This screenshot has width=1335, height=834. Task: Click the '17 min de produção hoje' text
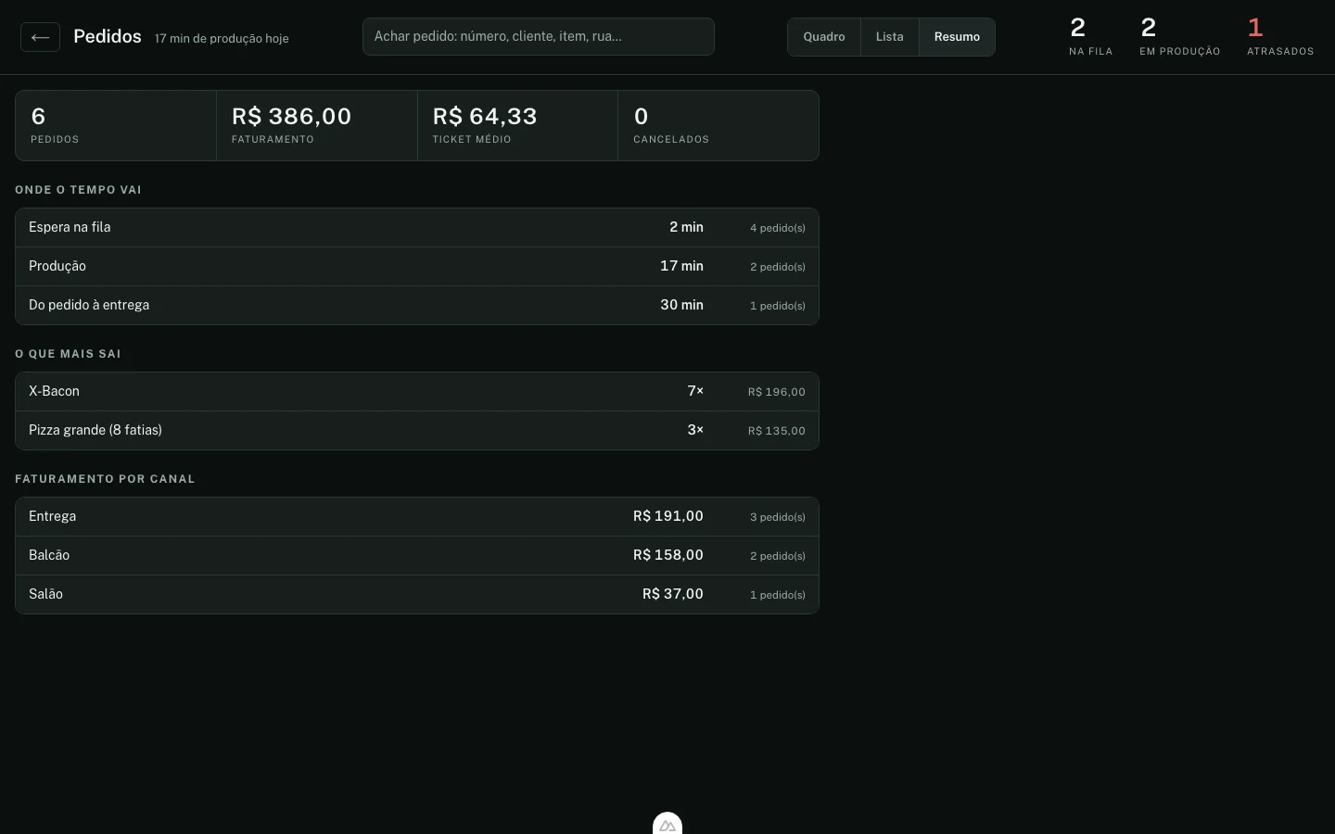tap(222, 38)
